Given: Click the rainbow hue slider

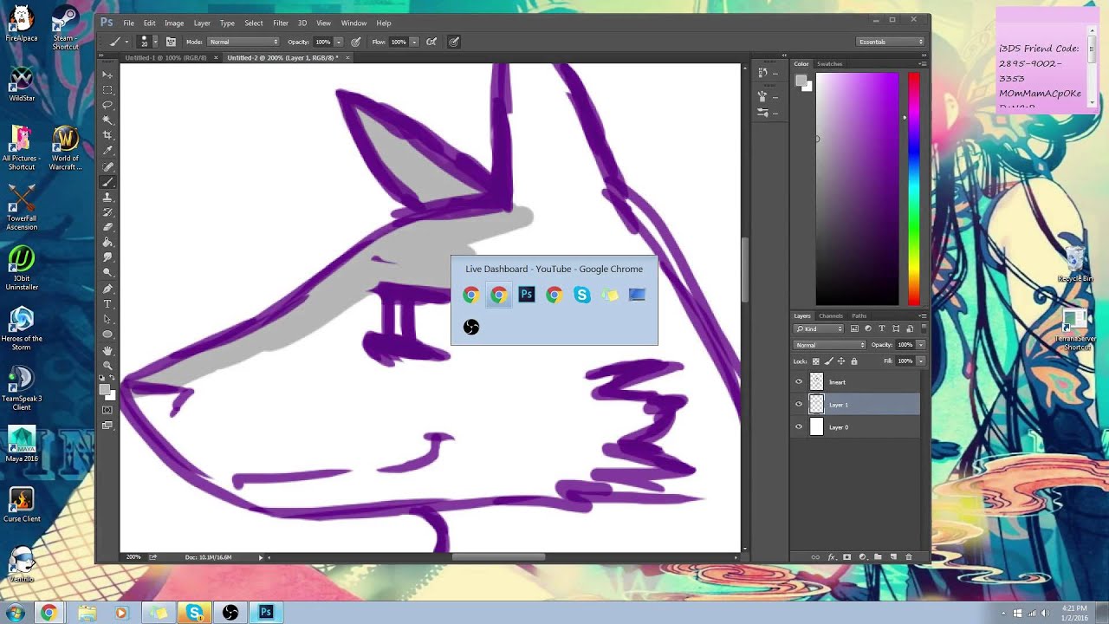Looking at the screenshot, I should [913, 189].
